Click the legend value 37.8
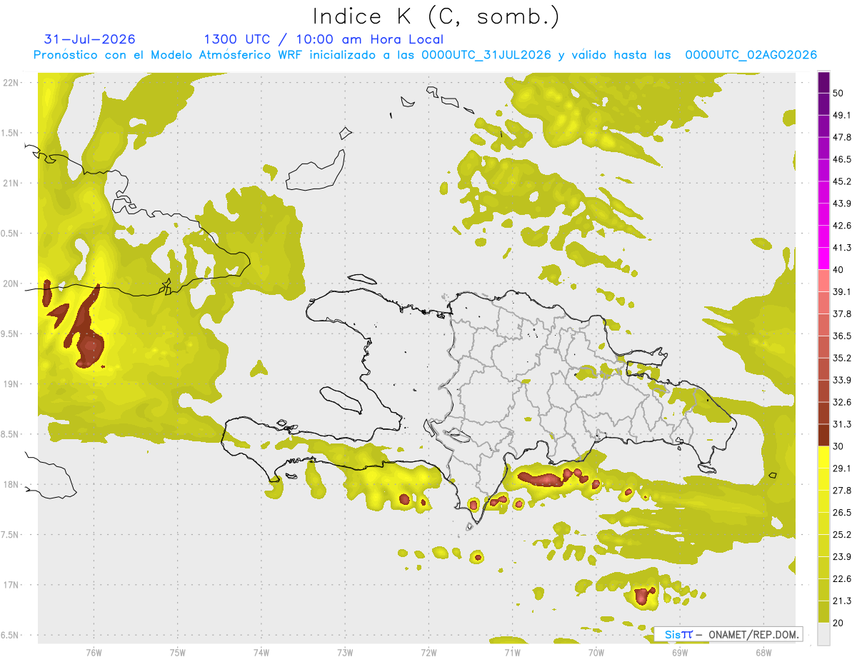 [842, 314]
